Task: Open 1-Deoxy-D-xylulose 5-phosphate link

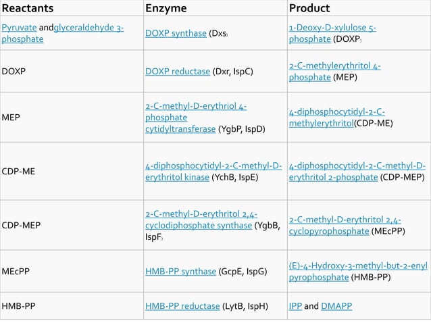Action: pos(332,33)
